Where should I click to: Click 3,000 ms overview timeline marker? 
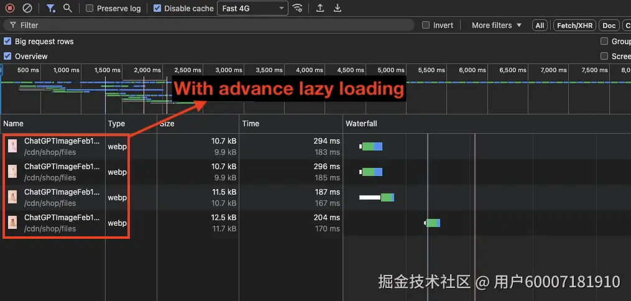(229, 70)
